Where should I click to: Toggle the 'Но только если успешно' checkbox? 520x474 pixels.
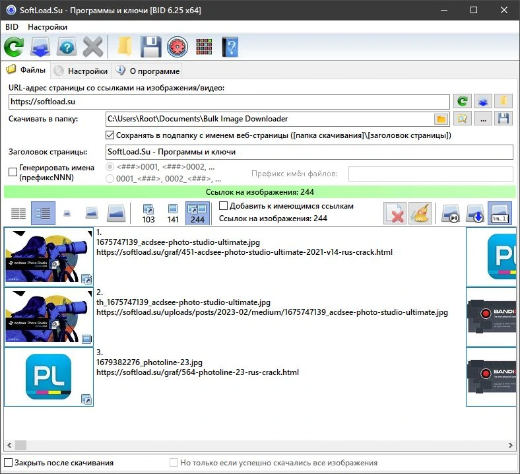(174, 462)
